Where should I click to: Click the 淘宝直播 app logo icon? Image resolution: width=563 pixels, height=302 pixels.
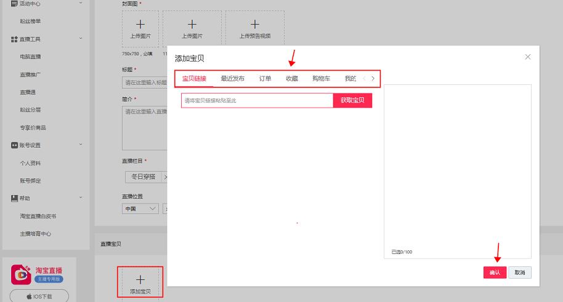click(22, 274)
